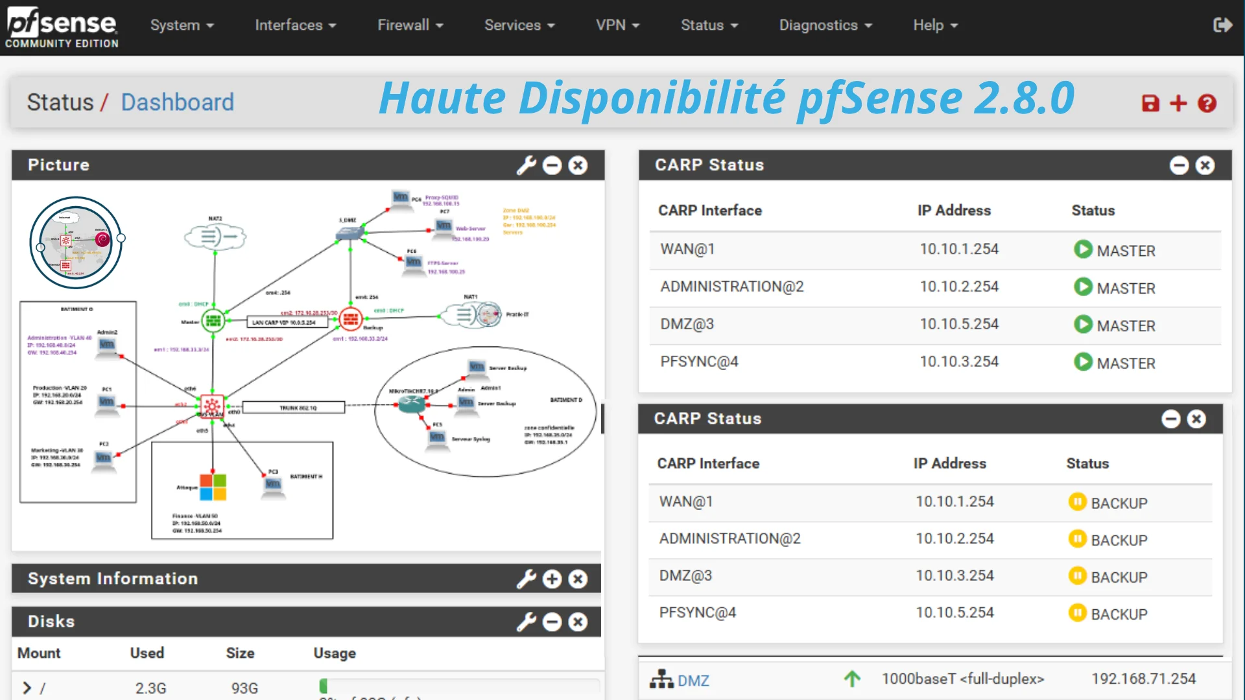
Task: Open the VPN menu
Action: coord(617,25)
